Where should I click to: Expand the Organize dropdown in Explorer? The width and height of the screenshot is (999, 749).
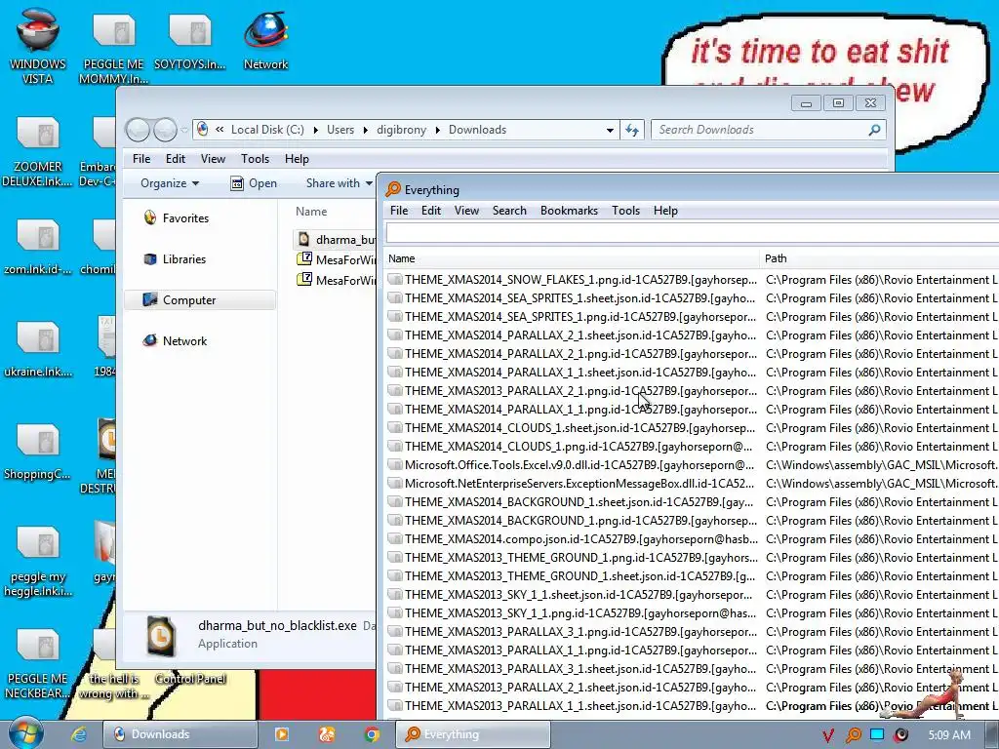(x=170, y=183)
